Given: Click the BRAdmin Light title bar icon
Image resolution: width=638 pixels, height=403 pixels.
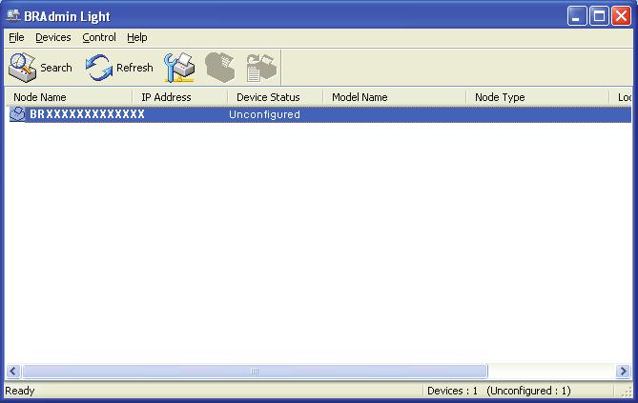Looking at the screenshot, I should tap(13, 16).
